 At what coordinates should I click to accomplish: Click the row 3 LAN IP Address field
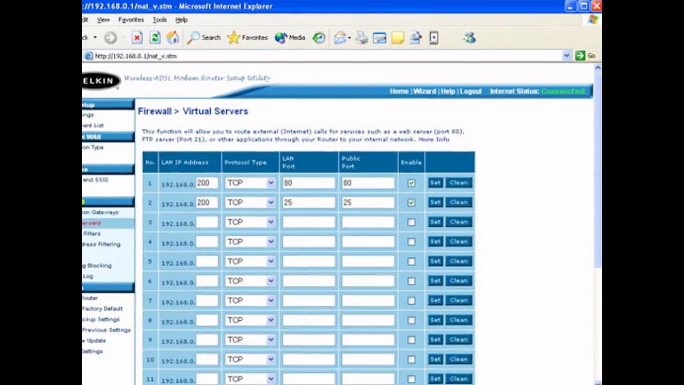click(207, 222)
